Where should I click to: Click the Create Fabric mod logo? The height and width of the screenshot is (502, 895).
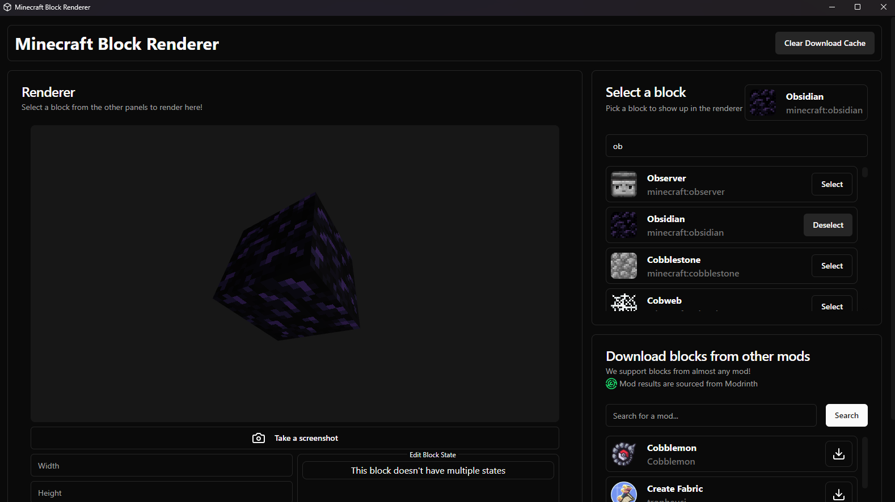[x=624, y=492]
